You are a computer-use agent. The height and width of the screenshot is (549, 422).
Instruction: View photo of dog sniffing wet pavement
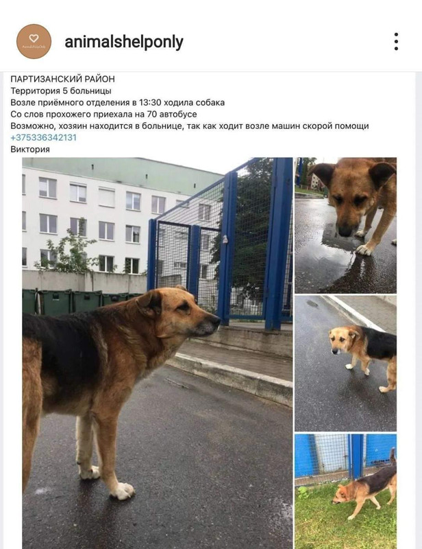click(345, 225)
